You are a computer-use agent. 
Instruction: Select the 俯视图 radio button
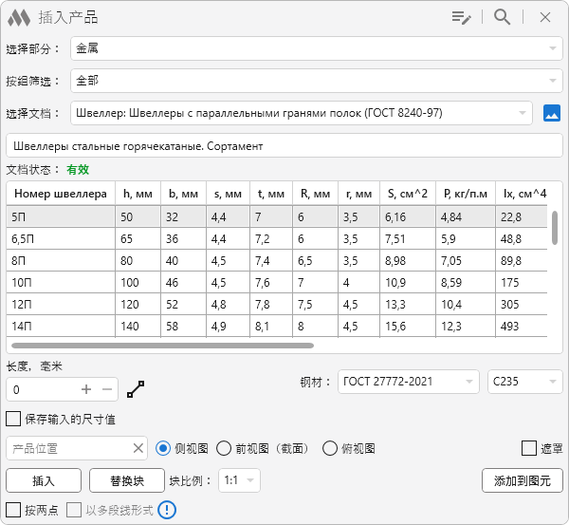[330, 448]
